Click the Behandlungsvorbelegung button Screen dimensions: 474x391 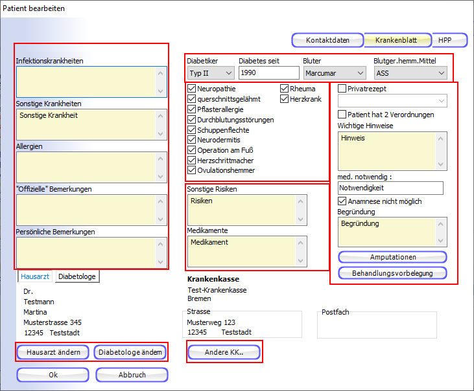pos(392,273)
